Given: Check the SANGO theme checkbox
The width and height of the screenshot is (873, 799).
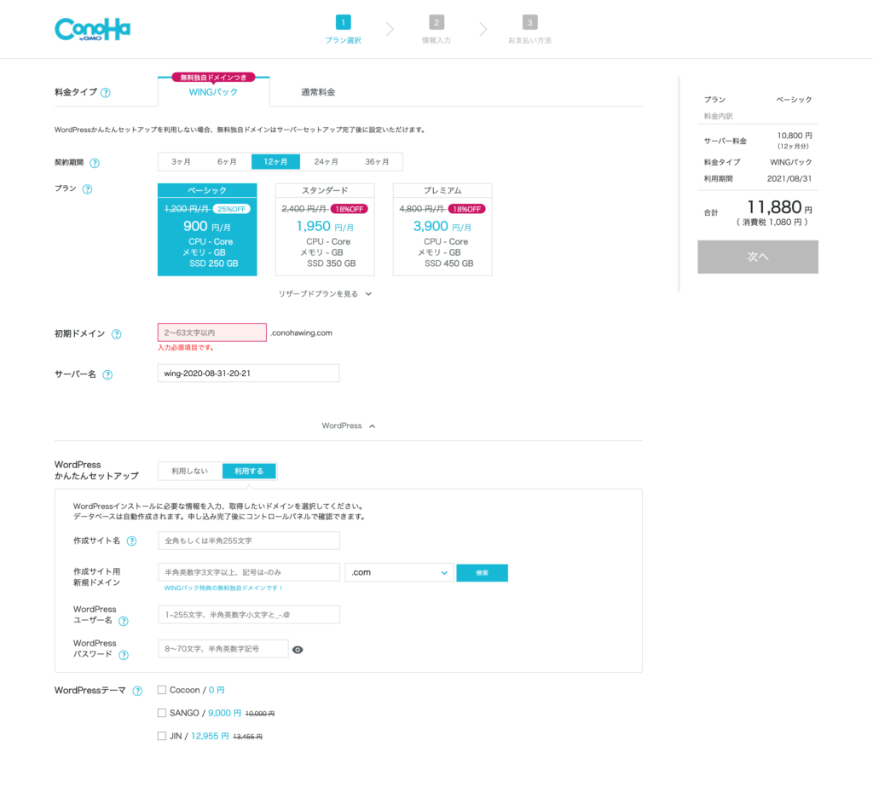Looking at the screenshot, I should [162, 713].
